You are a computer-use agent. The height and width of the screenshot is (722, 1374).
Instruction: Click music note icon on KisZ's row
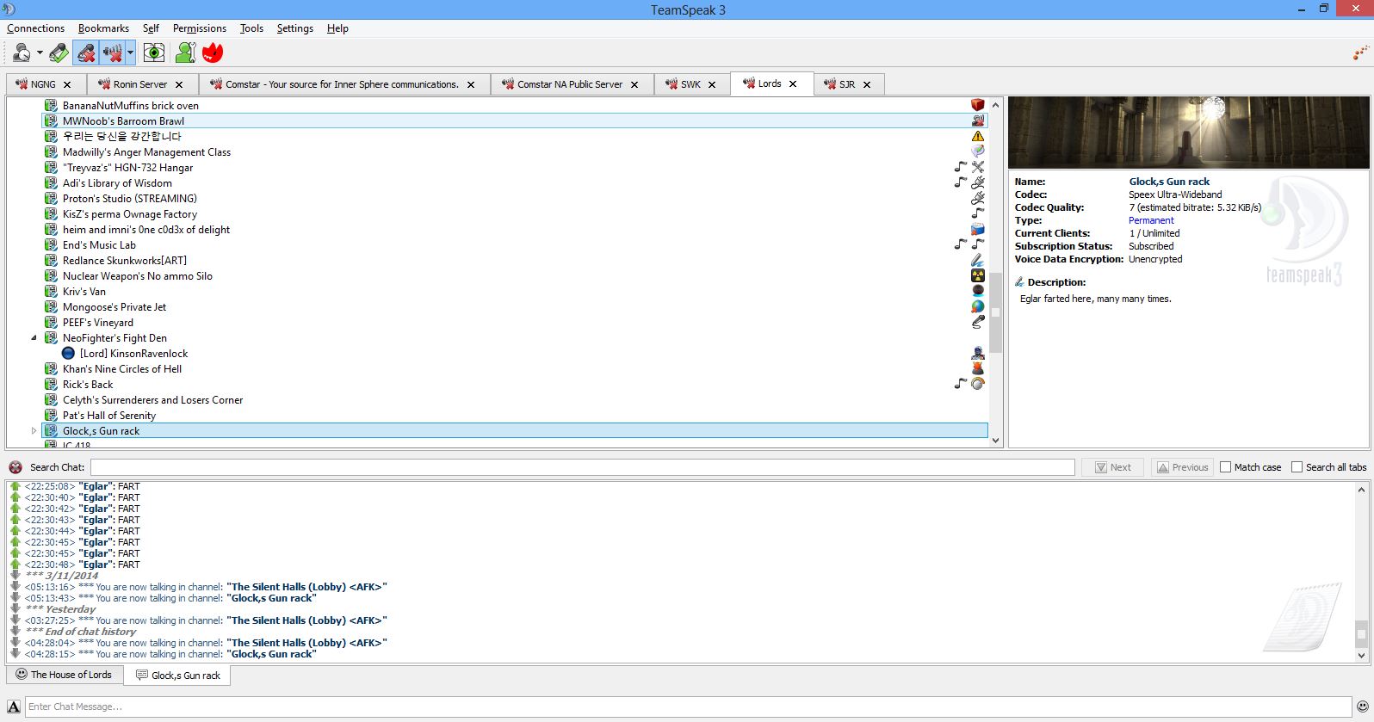[977, 213]
